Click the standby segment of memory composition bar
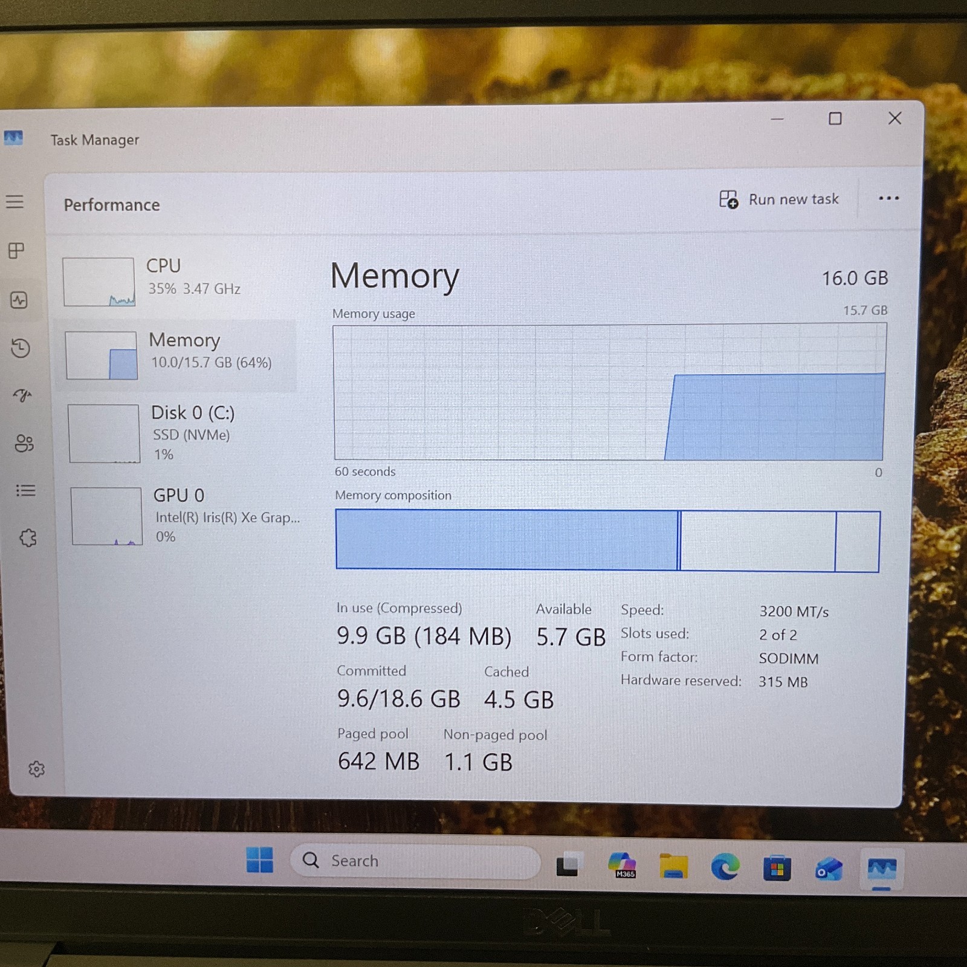The height and width of the screenshot is (967, 967). point(758,542)
